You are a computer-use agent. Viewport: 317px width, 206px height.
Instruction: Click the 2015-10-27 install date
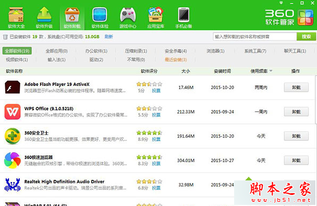(222, 161)
